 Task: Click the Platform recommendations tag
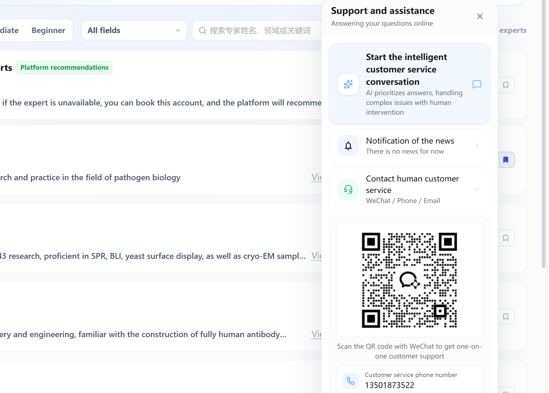[64, 68]
